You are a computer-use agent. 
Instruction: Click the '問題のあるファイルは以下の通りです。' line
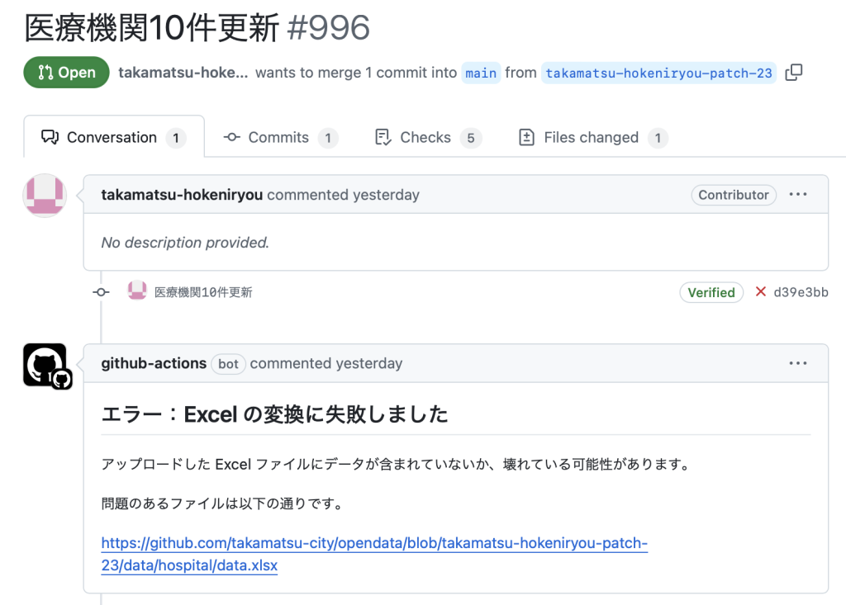pyautogui.click(x=223, y=503)
